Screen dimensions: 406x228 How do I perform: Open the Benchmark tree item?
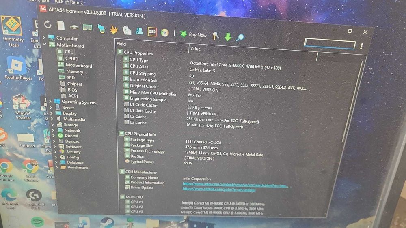[x=78, y=167]
